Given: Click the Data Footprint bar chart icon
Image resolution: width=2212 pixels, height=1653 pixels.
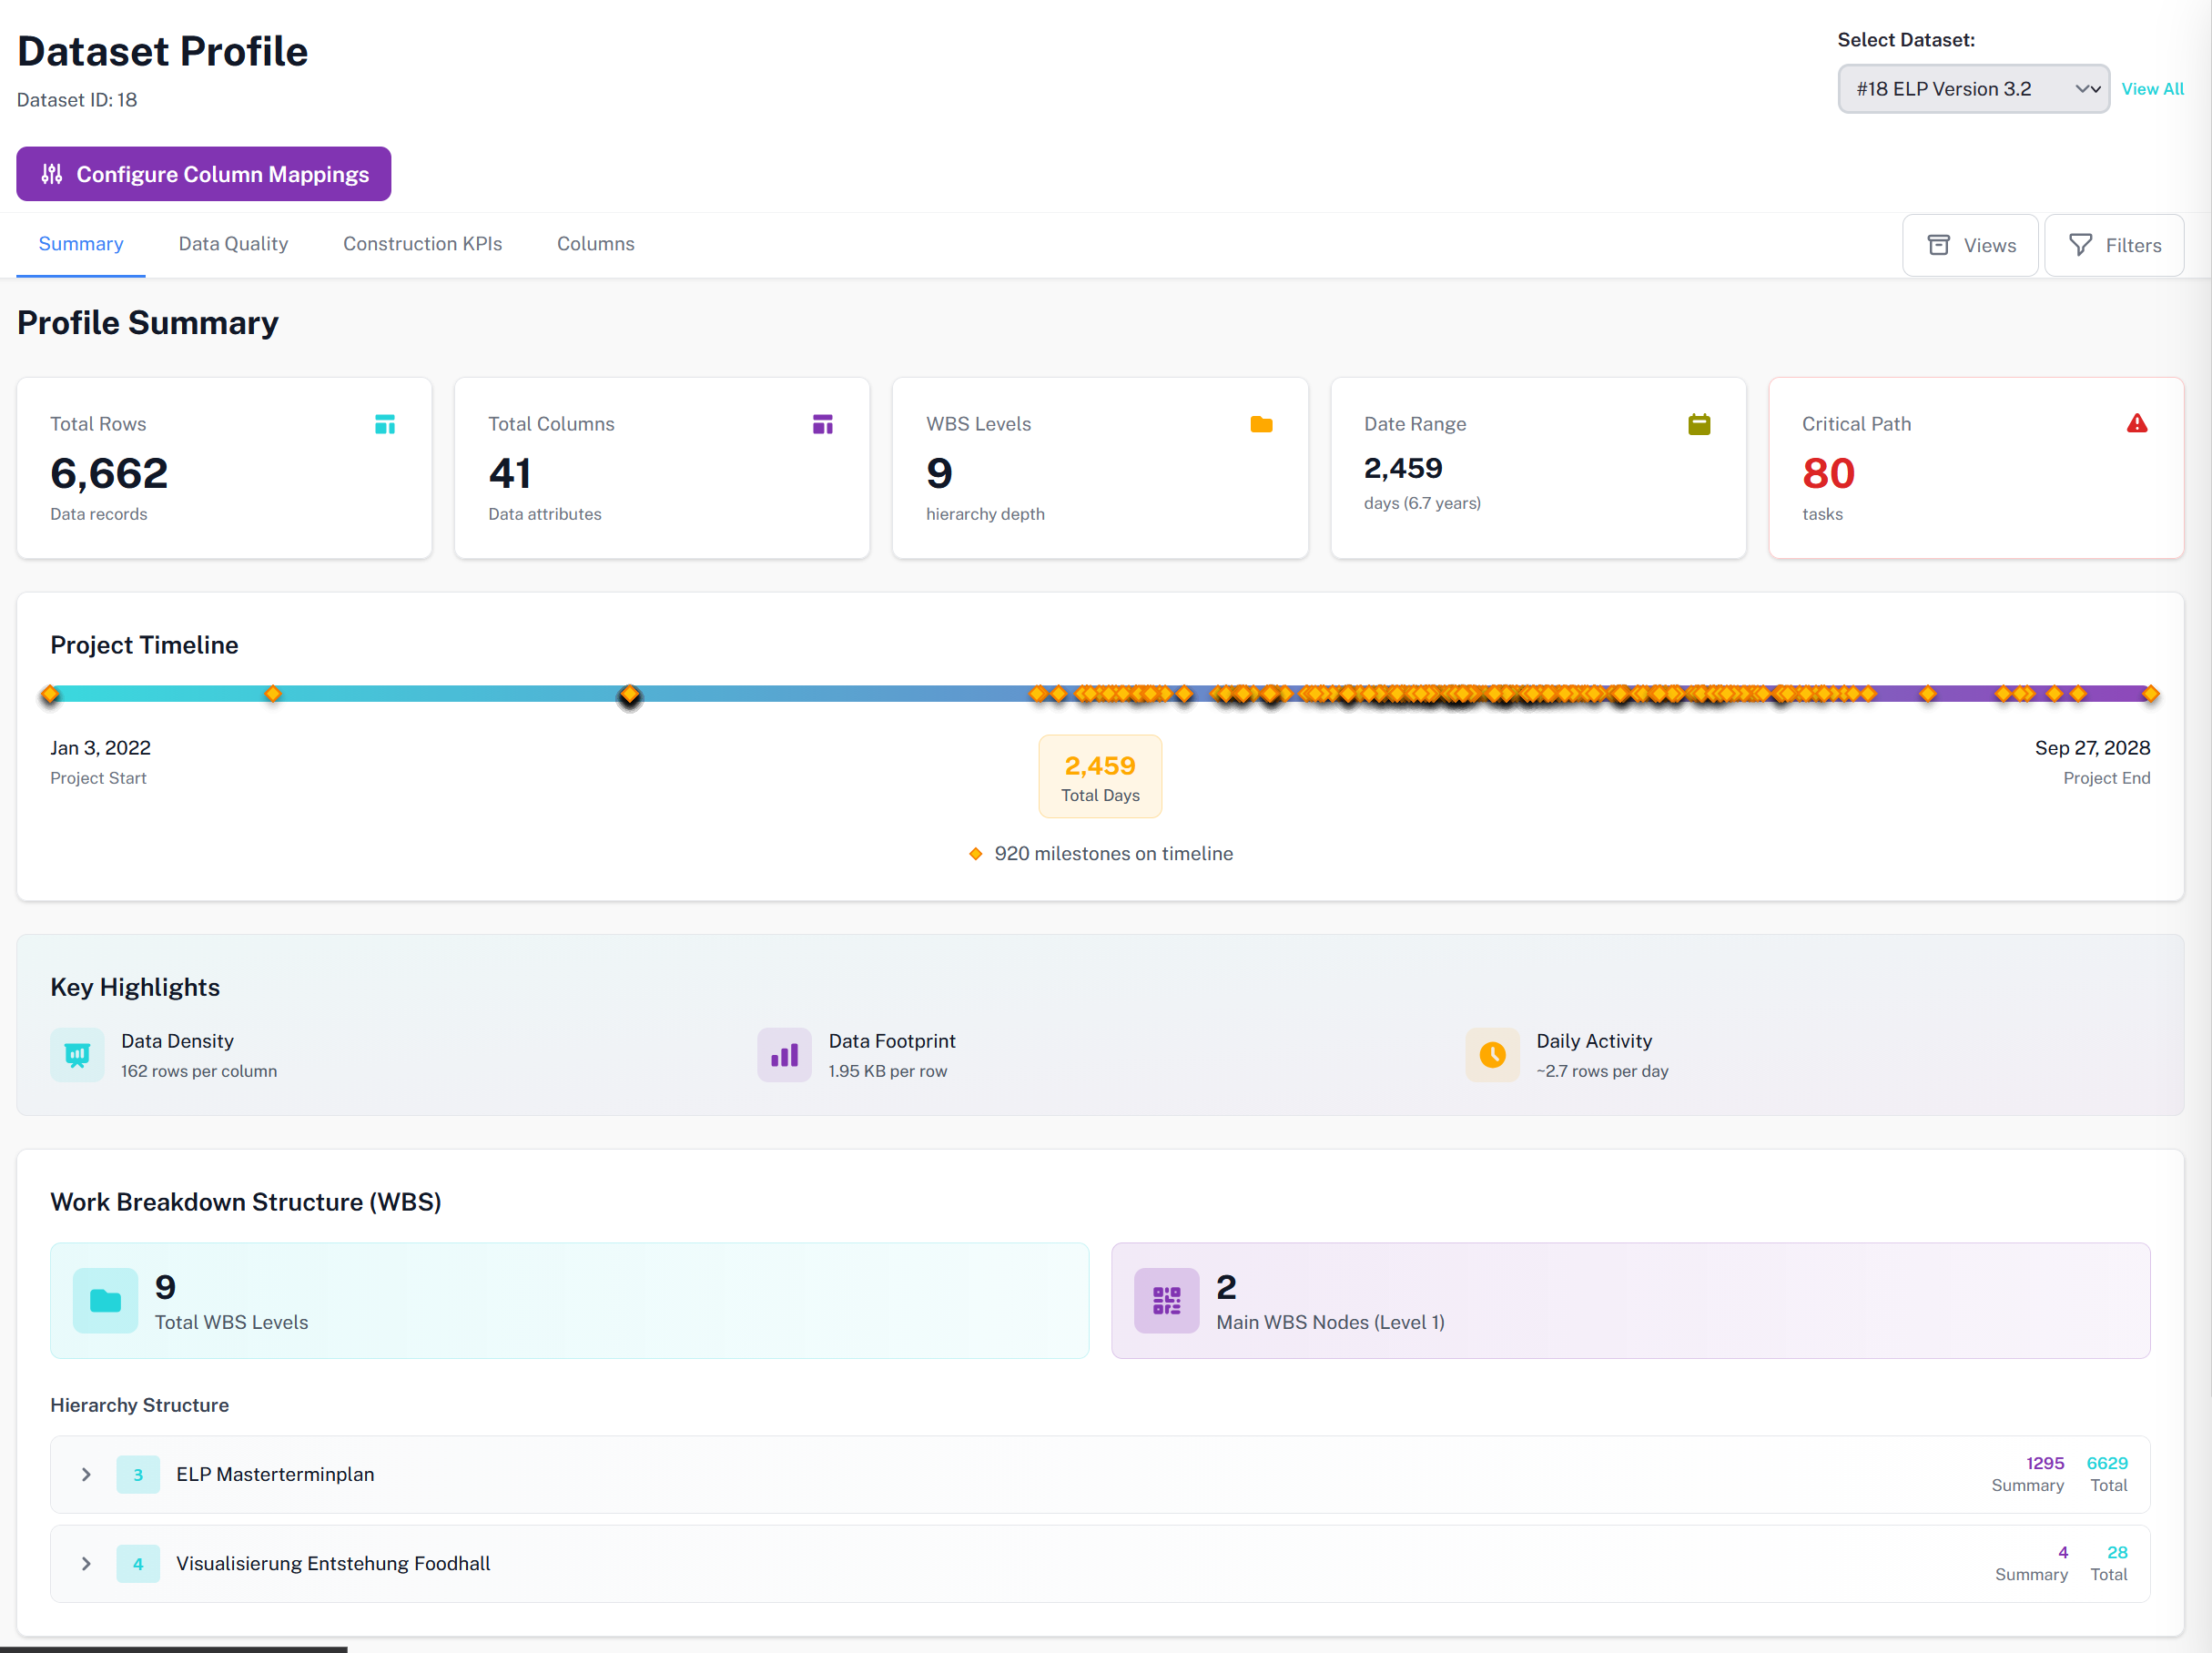Looking at the screenshot, I should (784, 1055).
